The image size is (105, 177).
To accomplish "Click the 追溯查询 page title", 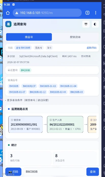I will click(20, 24).
